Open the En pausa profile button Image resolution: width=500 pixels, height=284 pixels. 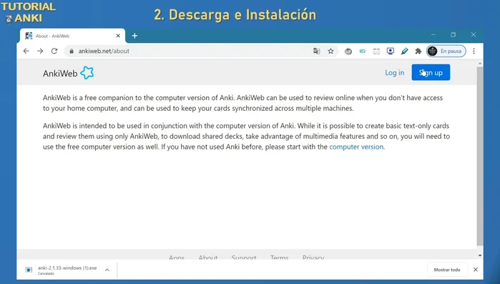(446, 51)
